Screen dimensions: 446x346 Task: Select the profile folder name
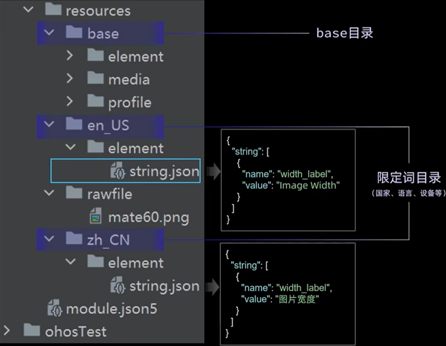click(130, 103)
